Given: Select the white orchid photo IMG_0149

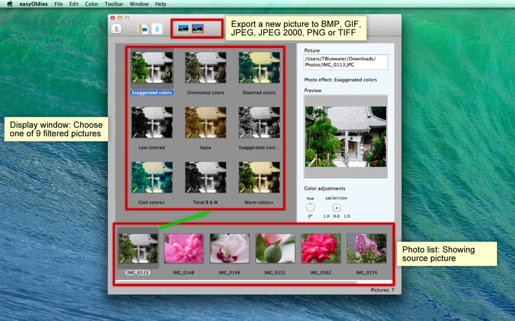Looking at the screenshot, I should [229, 248].
